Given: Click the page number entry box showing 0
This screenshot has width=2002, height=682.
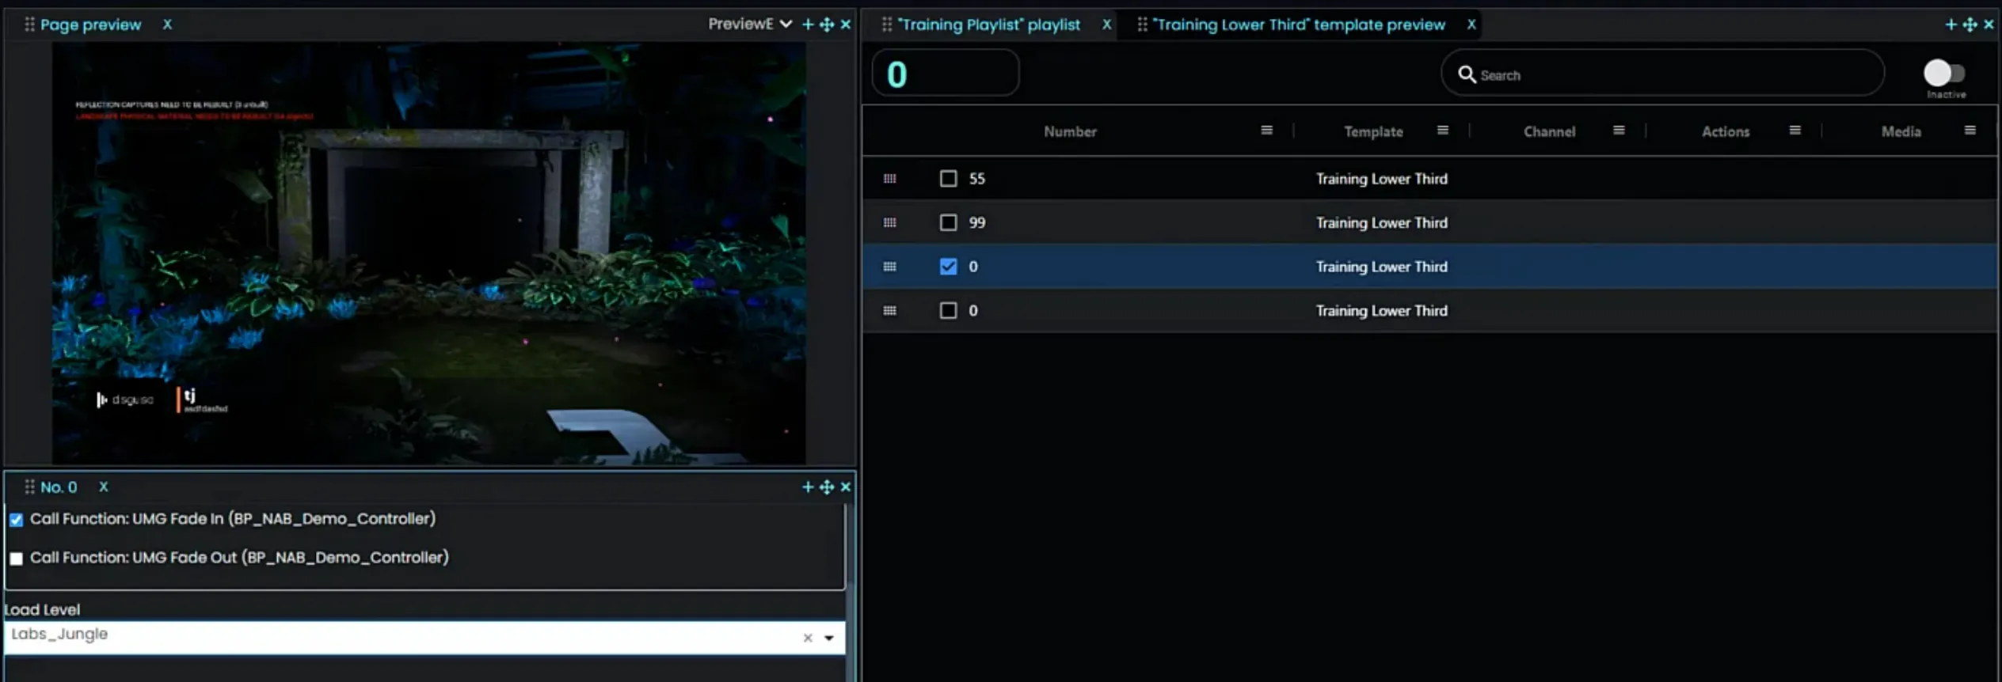Looking at the screenshot, I should (945, 74).
